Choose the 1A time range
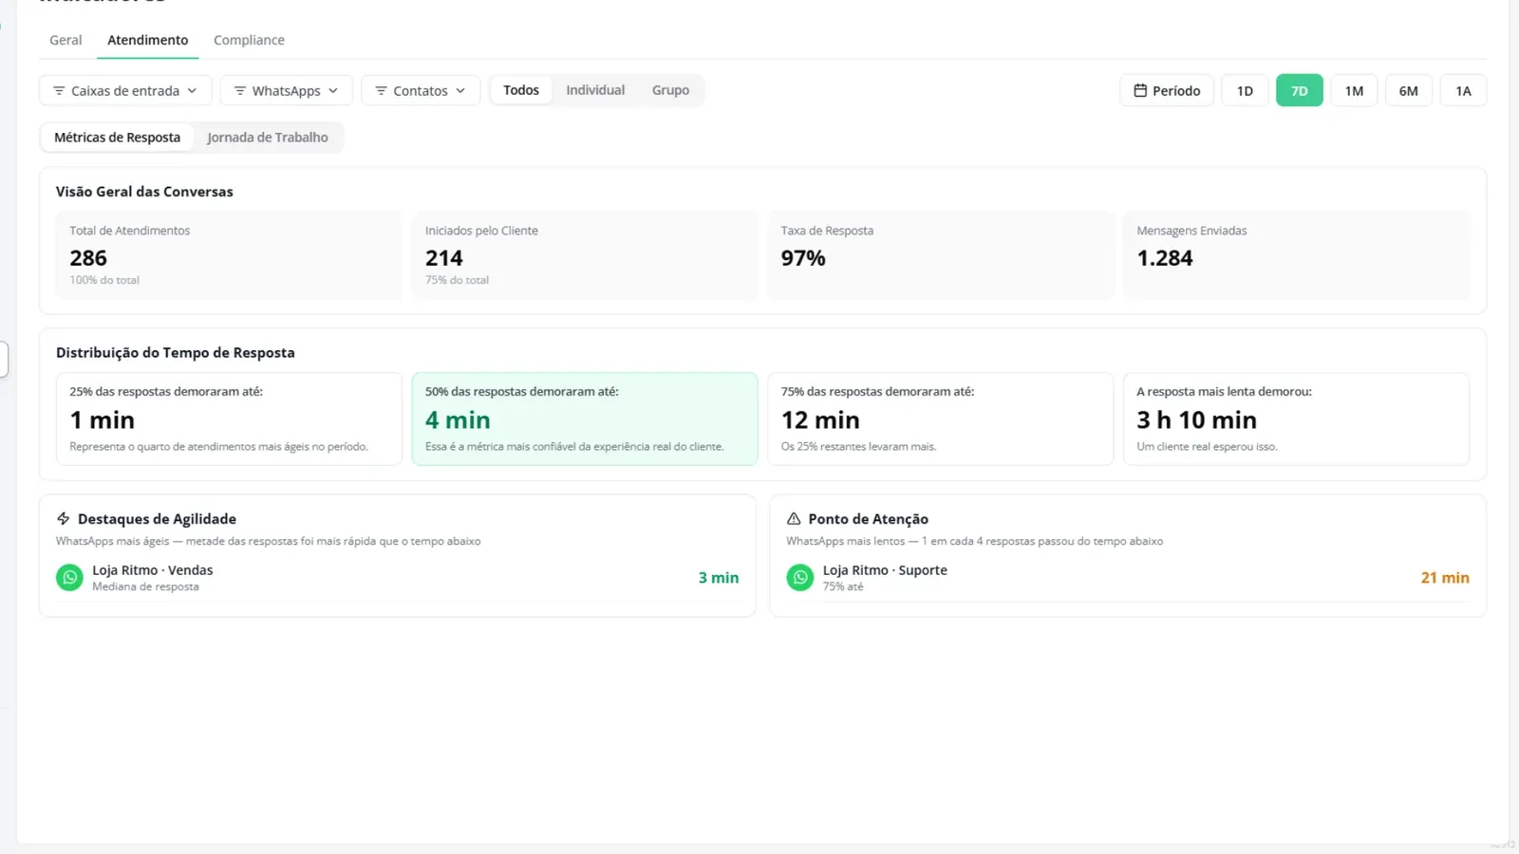The height and width of the screenshot is (854, 1519). coord(1463,91)
